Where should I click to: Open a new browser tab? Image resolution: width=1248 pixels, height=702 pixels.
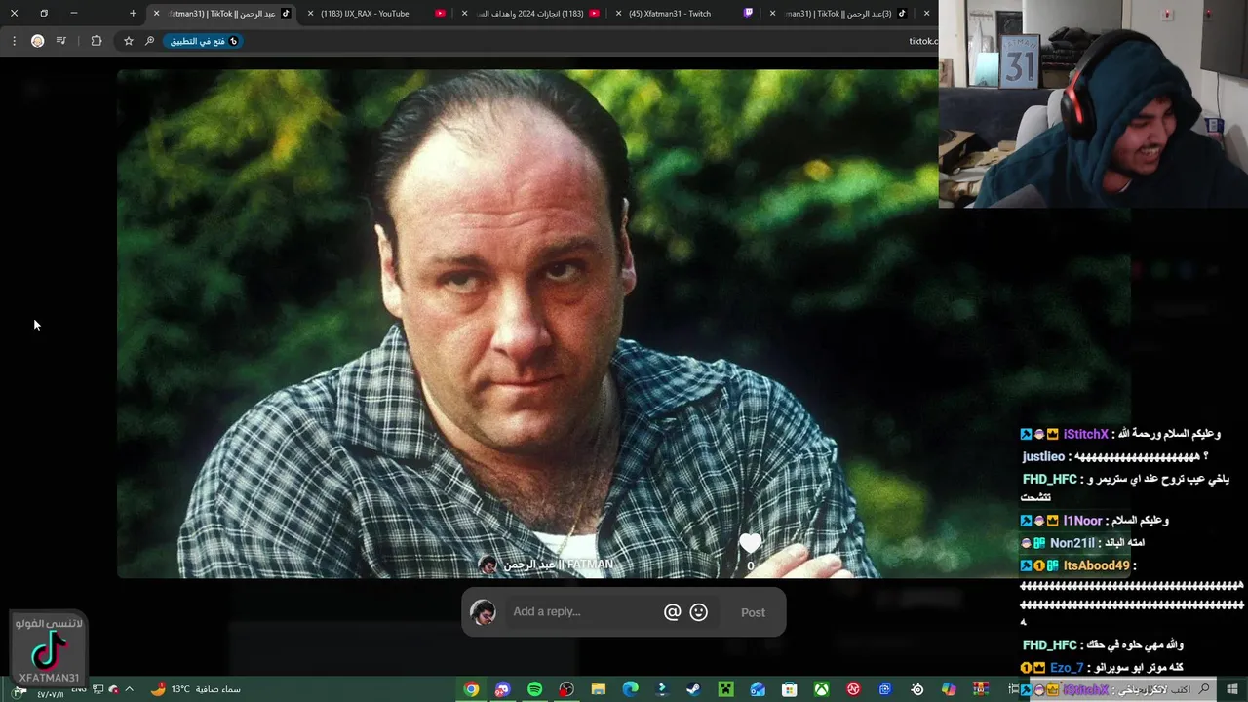click(x=133, y=14)
